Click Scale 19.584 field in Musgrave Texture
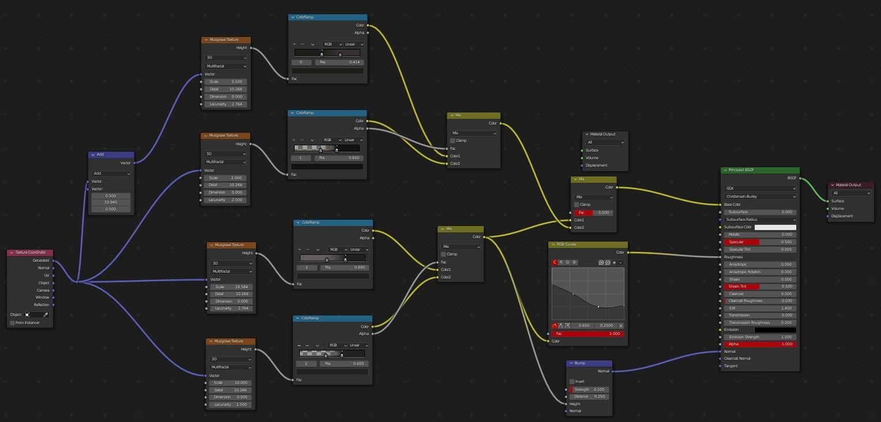The height and width of the screenshot is (422, 881). tap(232, 287)
